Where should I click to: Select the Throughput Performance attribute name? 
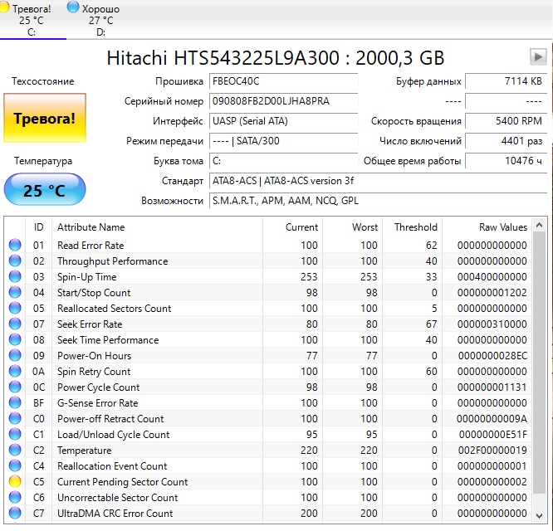112,261
